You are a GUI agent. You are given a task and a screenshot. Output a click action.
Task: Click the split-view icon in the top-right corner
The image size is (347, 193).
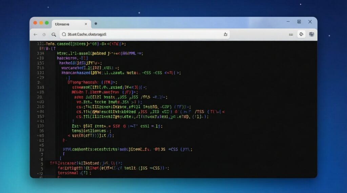tap(299, 22)
